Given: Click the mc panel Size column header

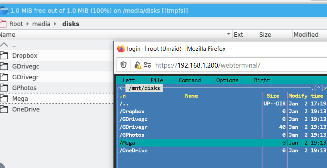Looking at the screenshot, I should [x=273, y=96].
